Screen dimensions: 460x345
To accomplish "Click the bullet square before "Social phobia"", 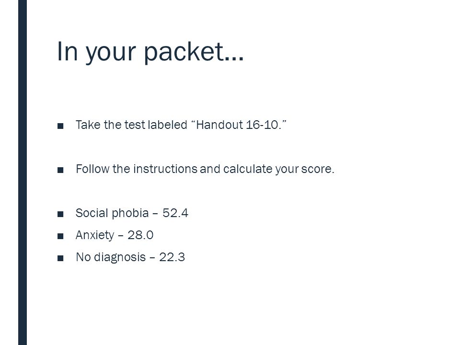I will pos(60,214).
